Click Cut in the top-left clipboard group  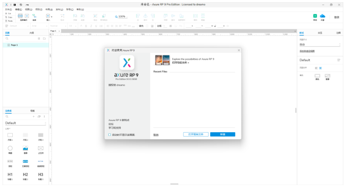coord(8,13)
